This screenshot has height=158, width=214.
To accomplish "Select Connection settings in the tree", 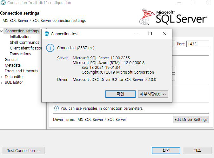I will pos(22,31).
